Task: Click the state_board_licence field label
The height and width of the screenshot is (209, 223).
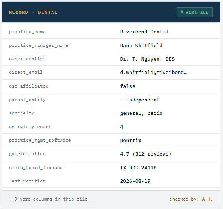Action: coord(35,168)
